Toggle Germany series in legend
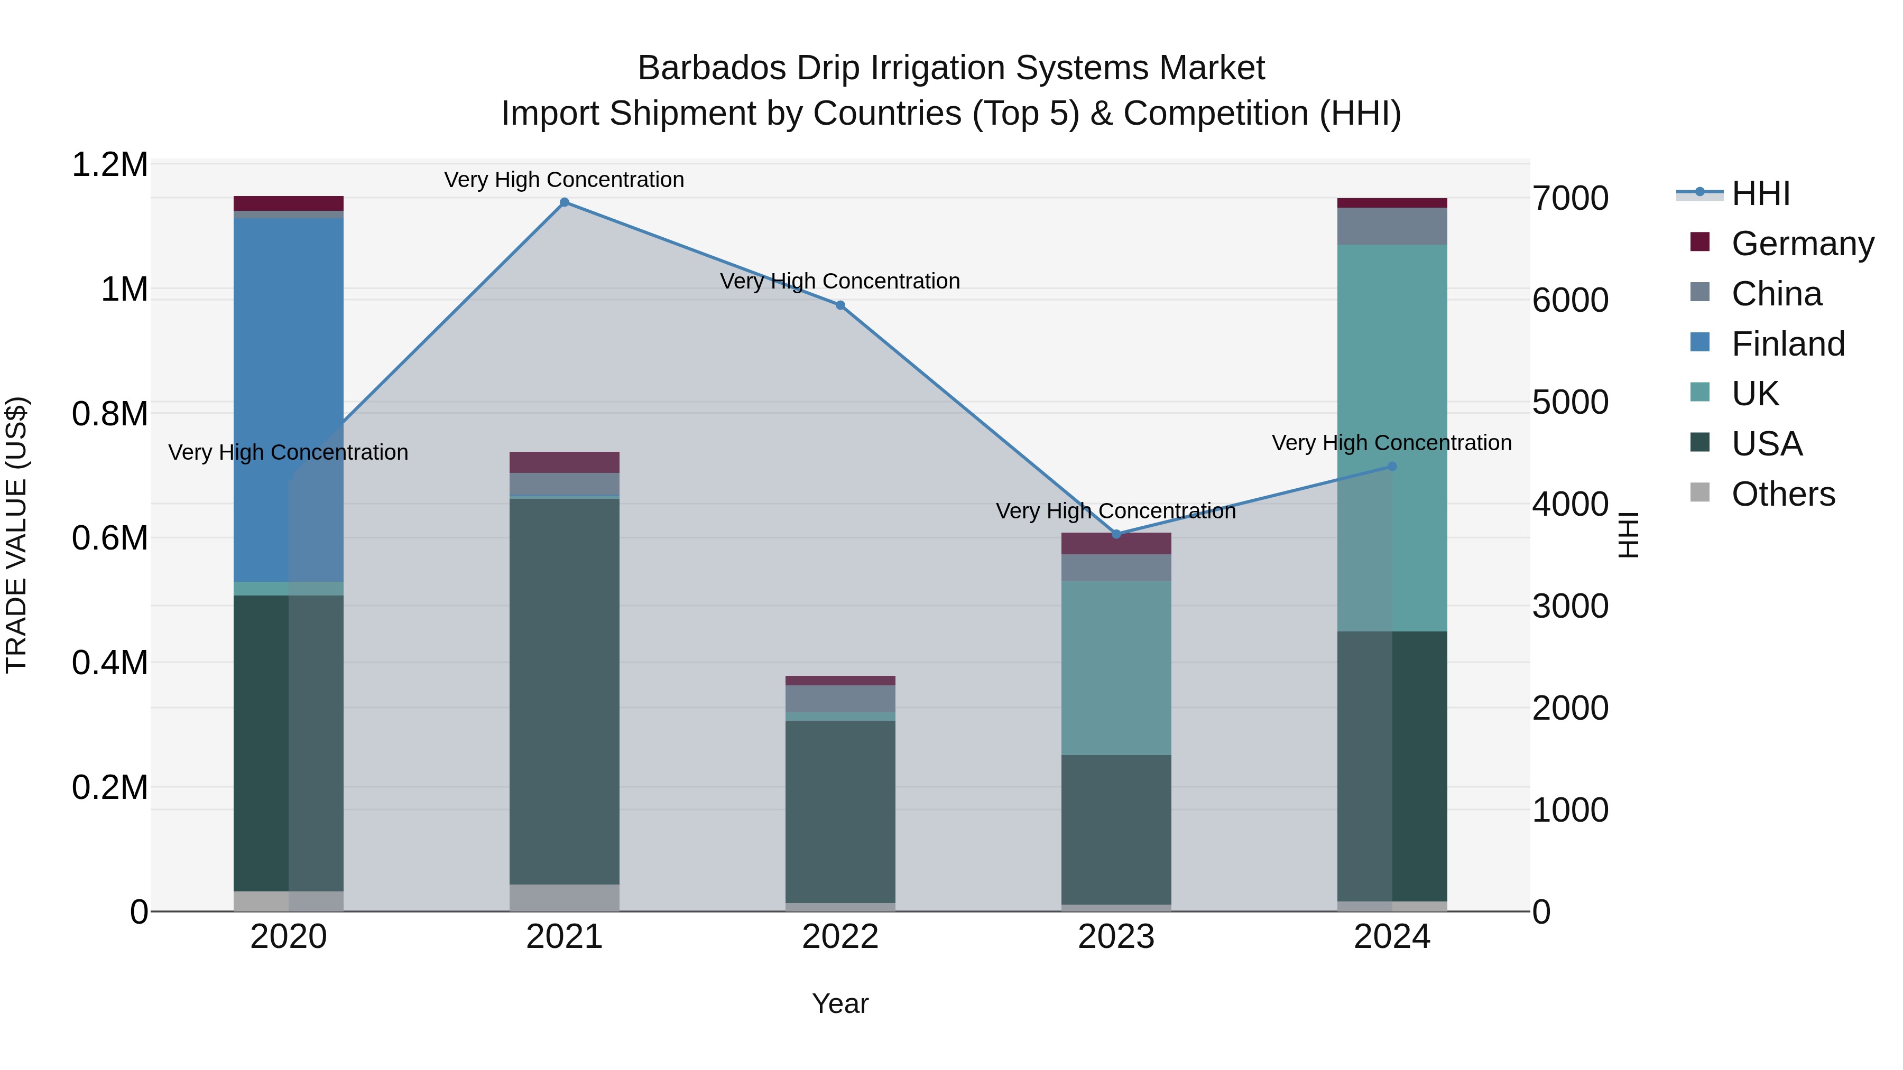Viewport: 1903px width, 1070px height. click(1782, 243)
